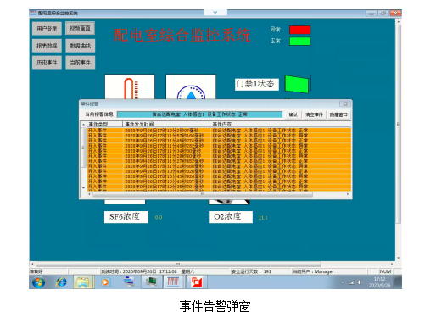Click the SF6浓度 label box

(x=126, y=217)
